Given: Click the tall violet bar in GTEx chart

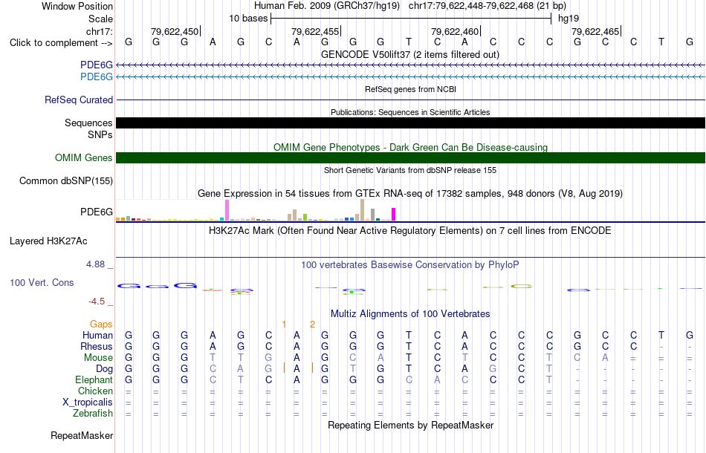Looking at the screenshot, I should tap(227, 210).
